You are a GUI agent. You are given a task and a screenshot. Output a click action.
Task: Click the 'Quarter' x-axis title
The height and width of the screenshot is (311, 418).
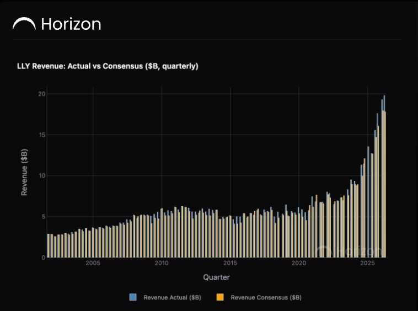[x=216, y=277]
